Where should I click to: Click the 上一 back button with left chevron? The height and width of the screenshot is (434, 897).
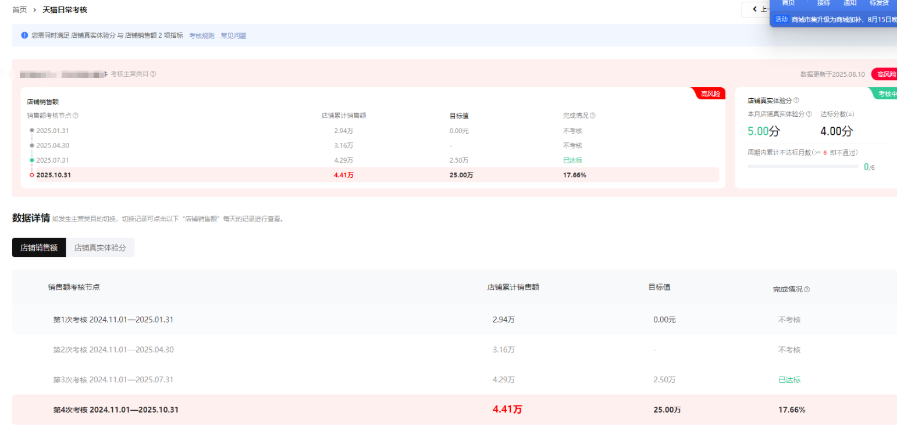pyautogui.click(x=757, y=9)
